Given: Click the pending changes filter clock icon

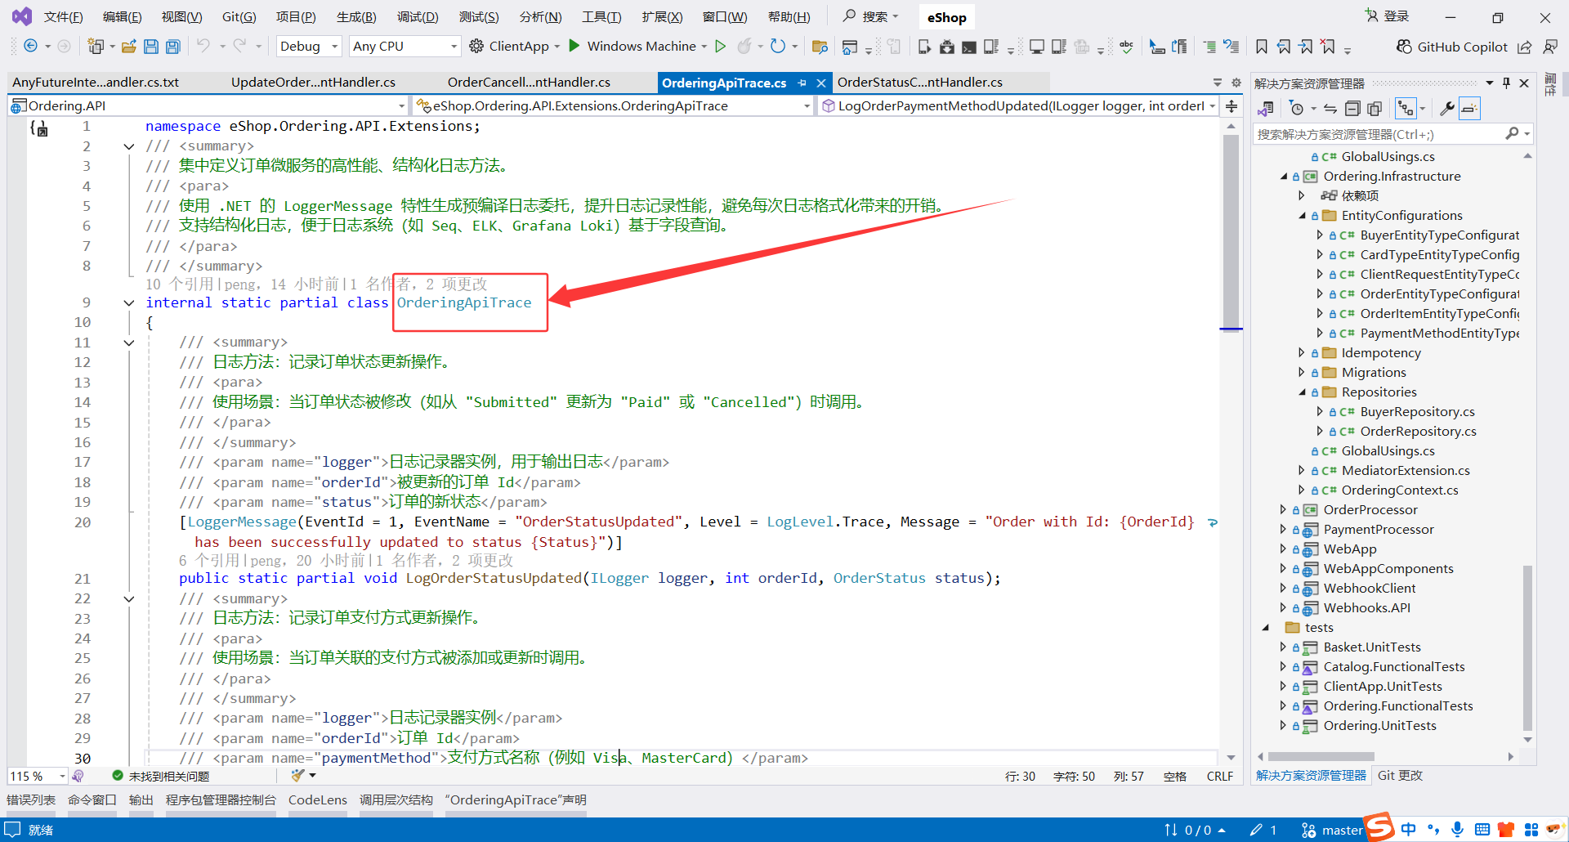Looking at the screenshot, I should pos(1297,109).
